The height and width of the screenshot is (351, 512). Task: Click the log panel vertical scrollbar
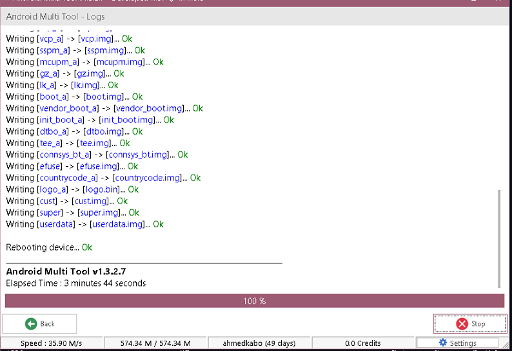point(499,239)
